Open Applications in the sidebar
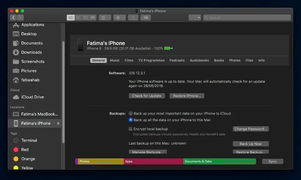 point(35,25)
